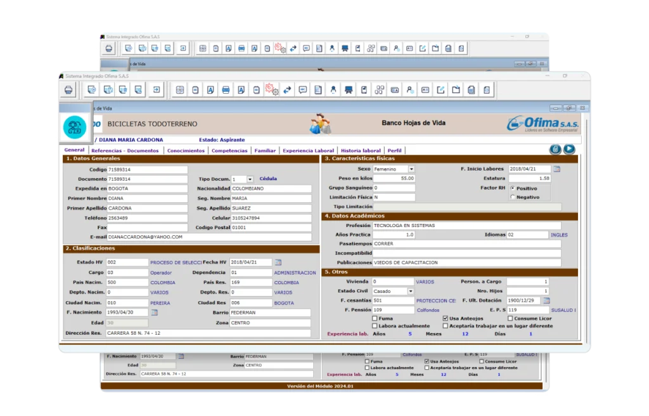Enable Consume Licor in the front window

click(510, 318)
